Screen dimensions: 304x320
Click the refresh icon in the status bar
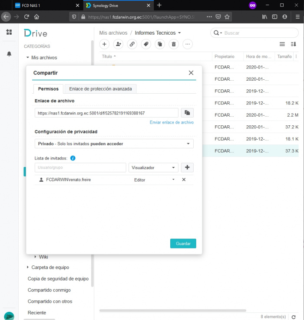click(x=294, y=317)
